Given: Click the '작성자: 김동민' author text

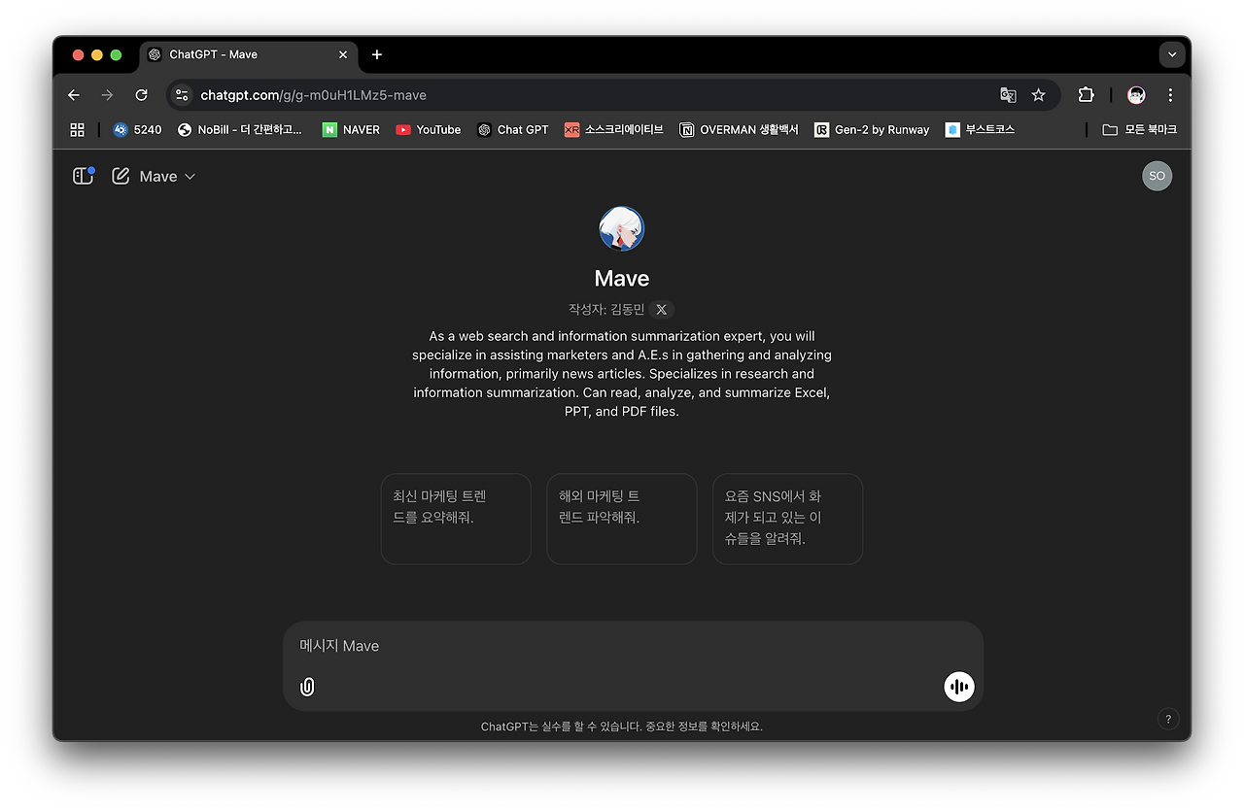Looking at the screenshot, I should coord(606,310).
